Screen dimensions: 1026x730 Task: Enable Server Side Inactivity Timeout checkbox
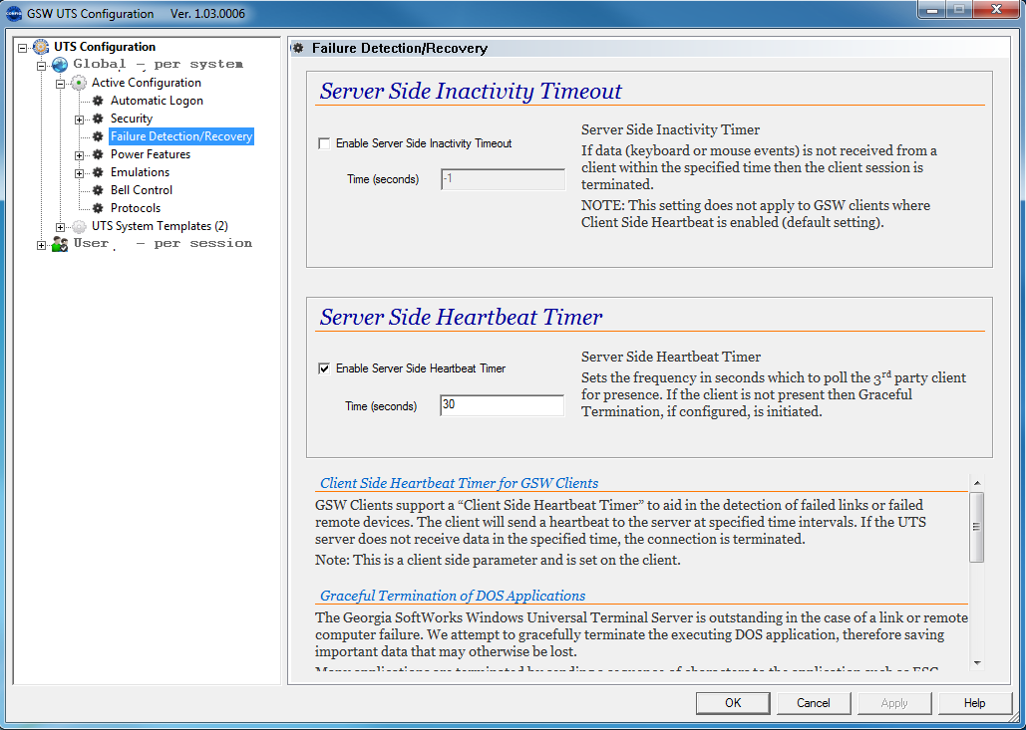coord(324,143)
